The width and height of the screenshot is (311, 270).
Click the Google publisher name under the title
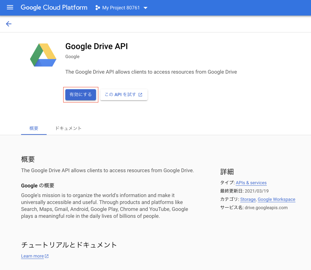72,56
